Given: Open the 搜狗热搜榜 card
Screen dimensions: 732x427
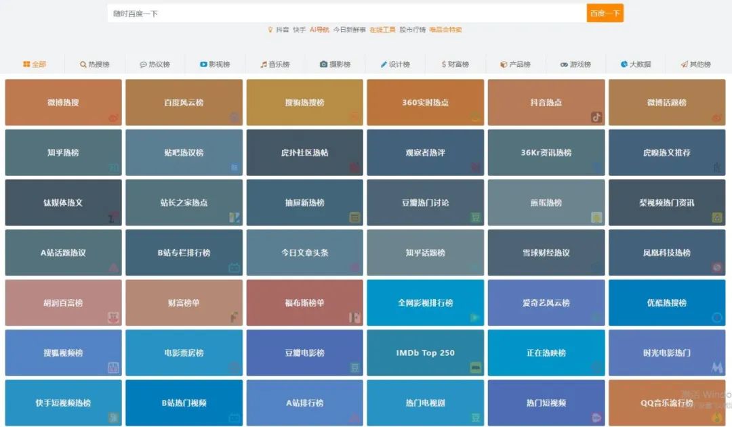Looking at the screenshot, I should pyautogui.click(x=305, y=103).
